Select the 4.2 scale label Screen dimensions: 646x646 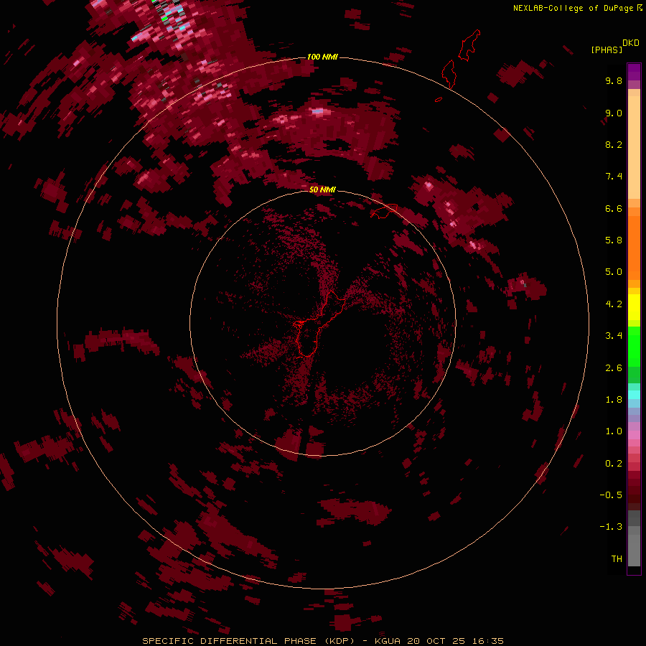(614, 304)
